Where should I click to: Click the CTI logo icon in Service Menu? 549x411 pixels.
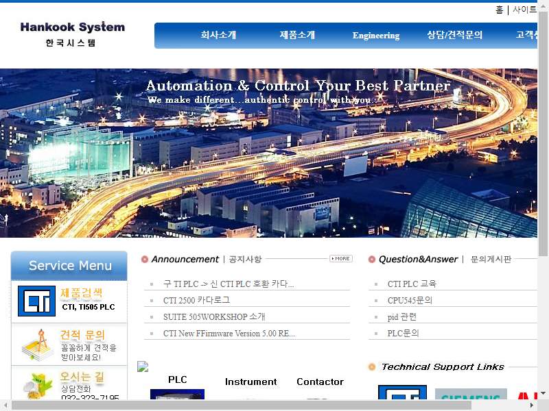36,301
